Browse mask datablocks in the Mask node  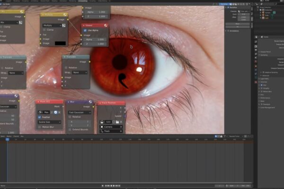coord(40,112)
